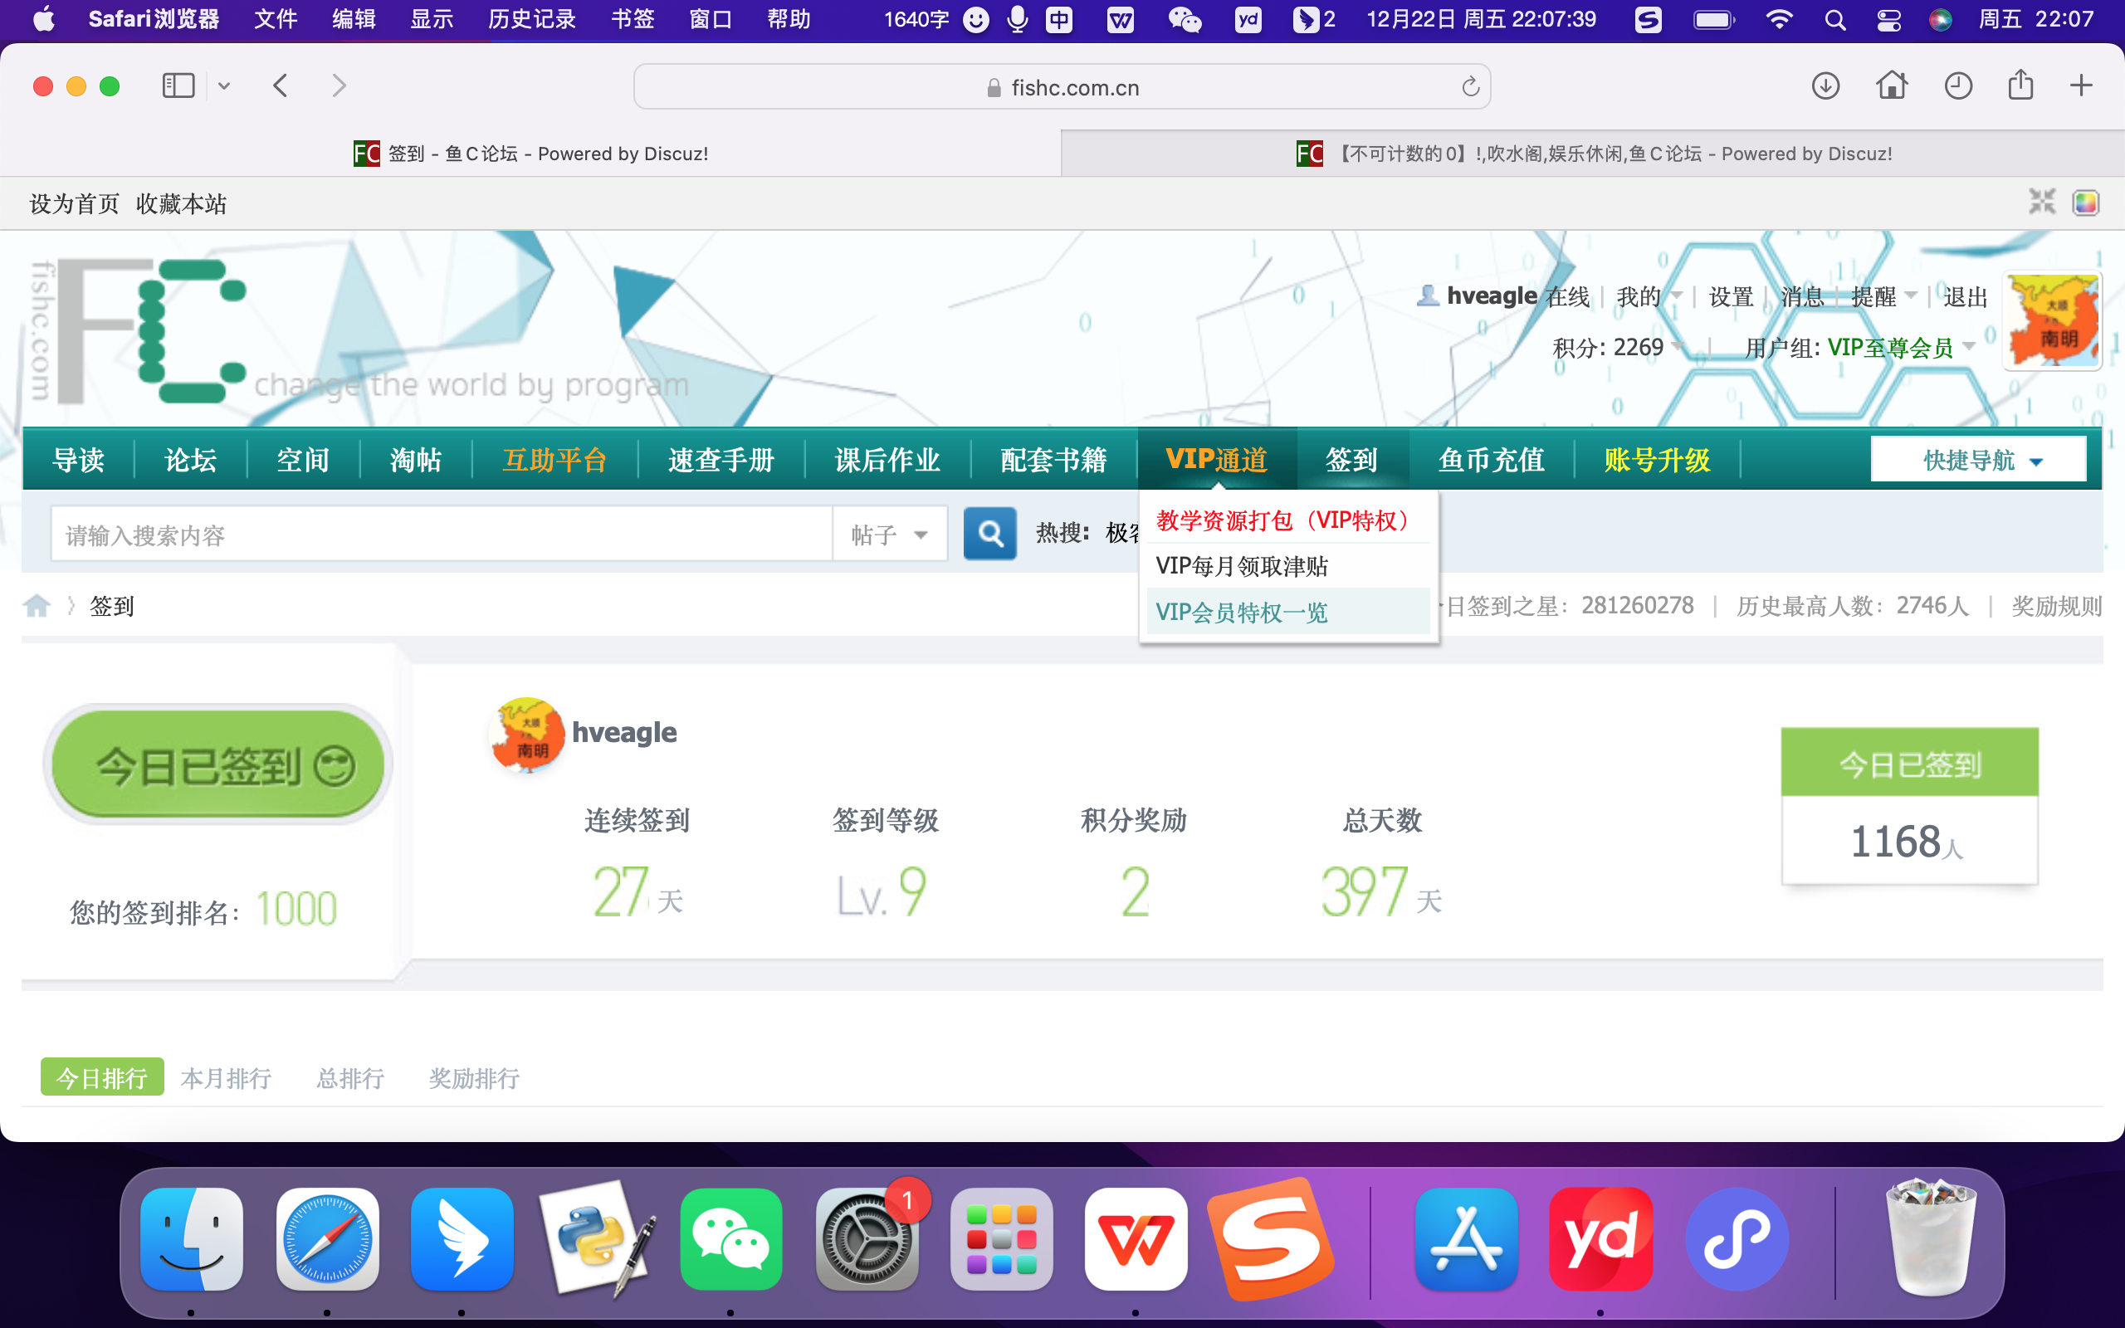Open 书签 menu in menu bar
Screen dimensions: 2125x1328
(x=633, y=19)
